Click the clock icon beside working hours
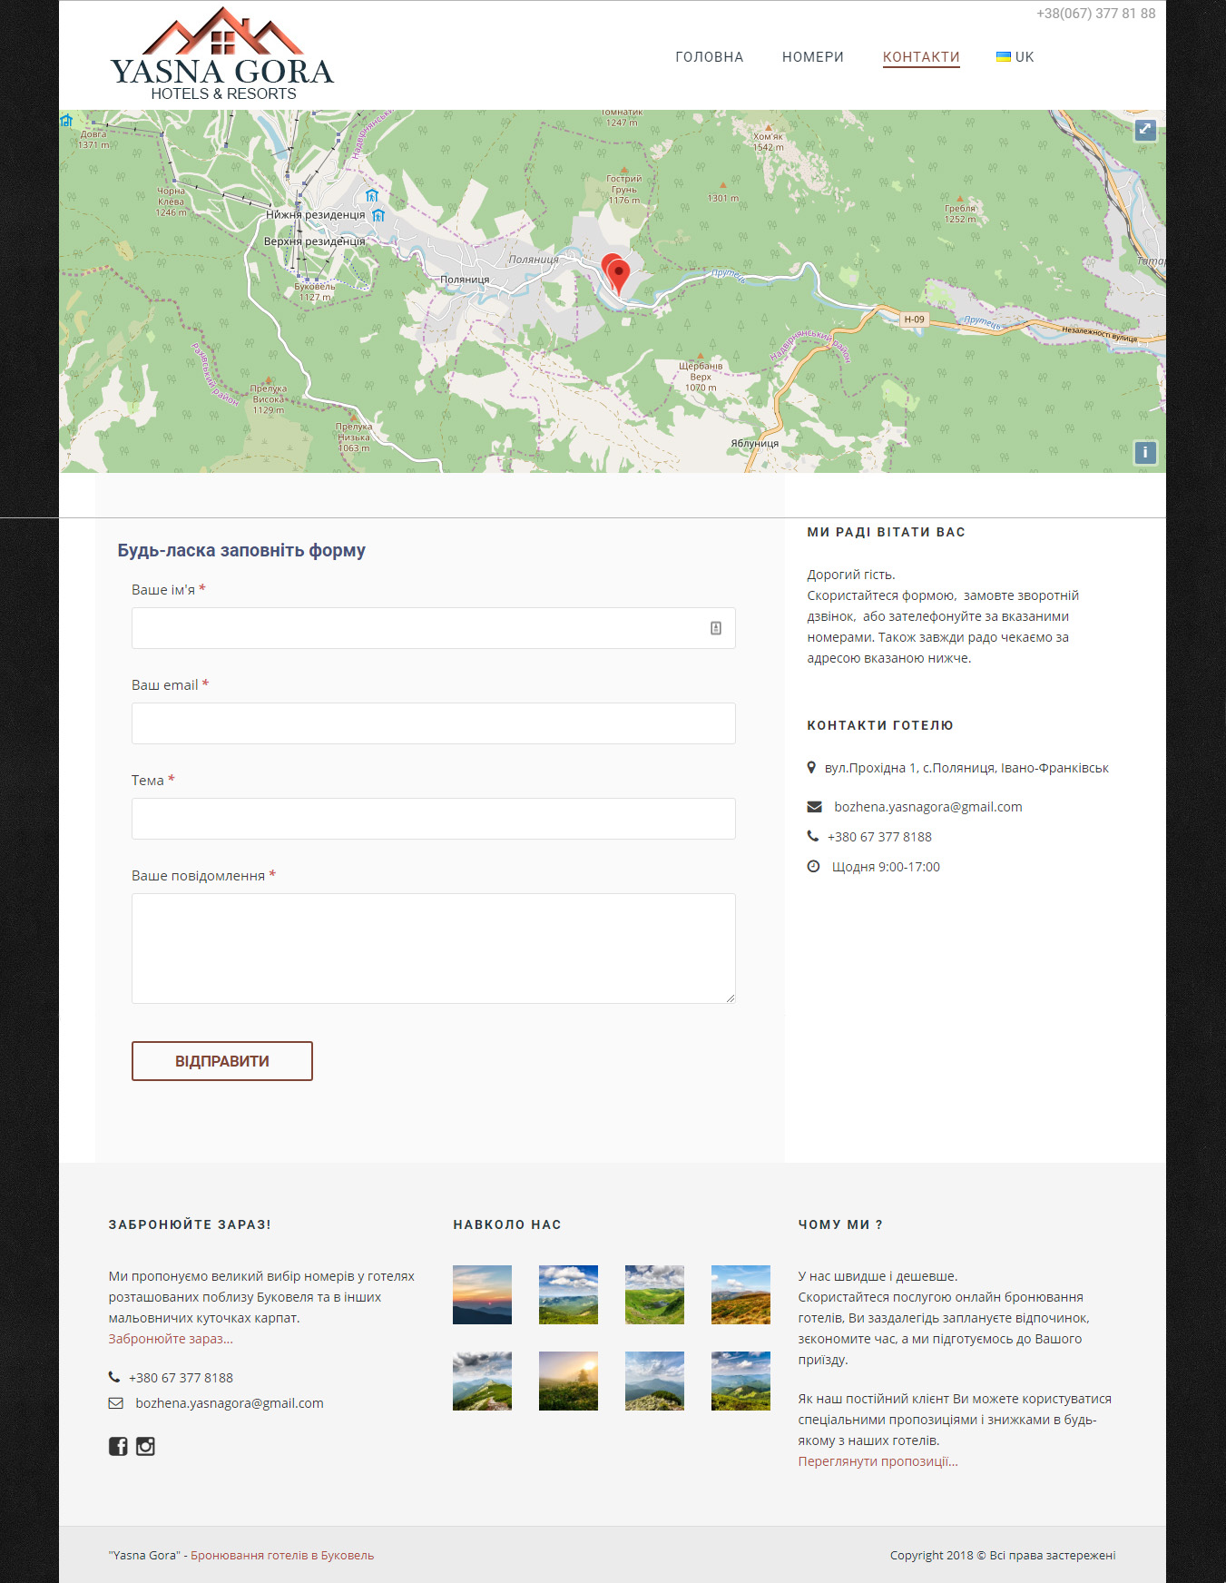 point(813,866)
